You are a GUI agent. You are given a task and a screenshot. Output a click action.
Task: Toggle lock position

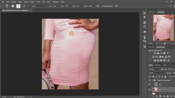click(x=159, y=76)
